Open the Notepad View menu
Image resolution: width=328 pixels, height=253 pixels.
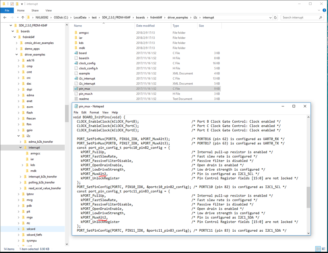[x=105, y=113]
